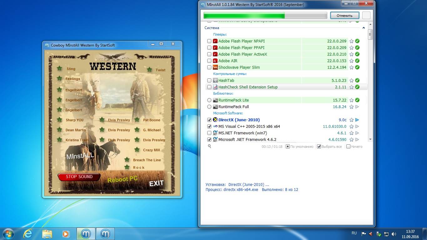Click the favorite star for DirectX (June-2010)
427x240 pixels.
point(351,120)
